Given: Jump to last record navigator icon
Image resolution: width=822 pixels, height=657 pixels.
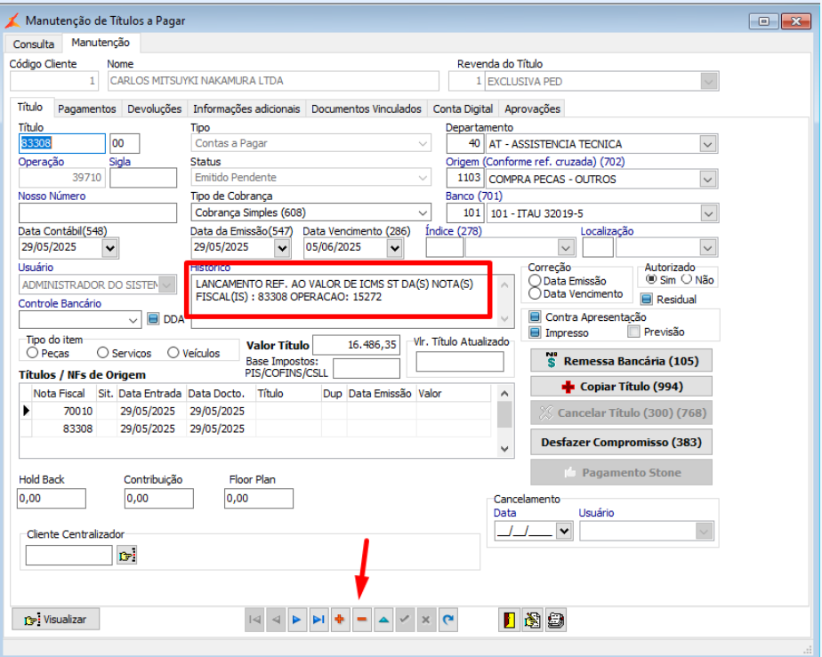Looking at the screenshot, I should [318, 620].
